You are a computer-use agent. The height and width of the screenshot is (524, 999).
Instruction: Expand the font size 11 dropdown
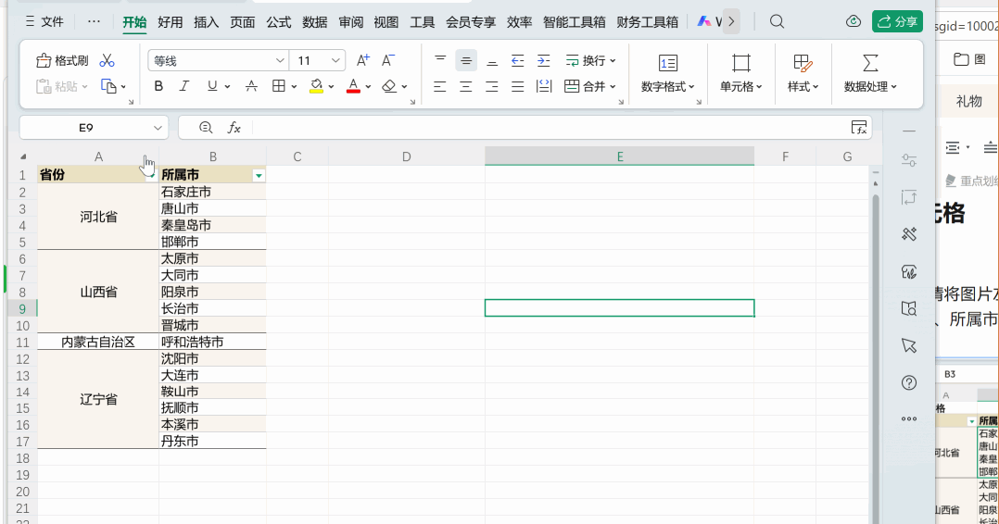(335, 60)
